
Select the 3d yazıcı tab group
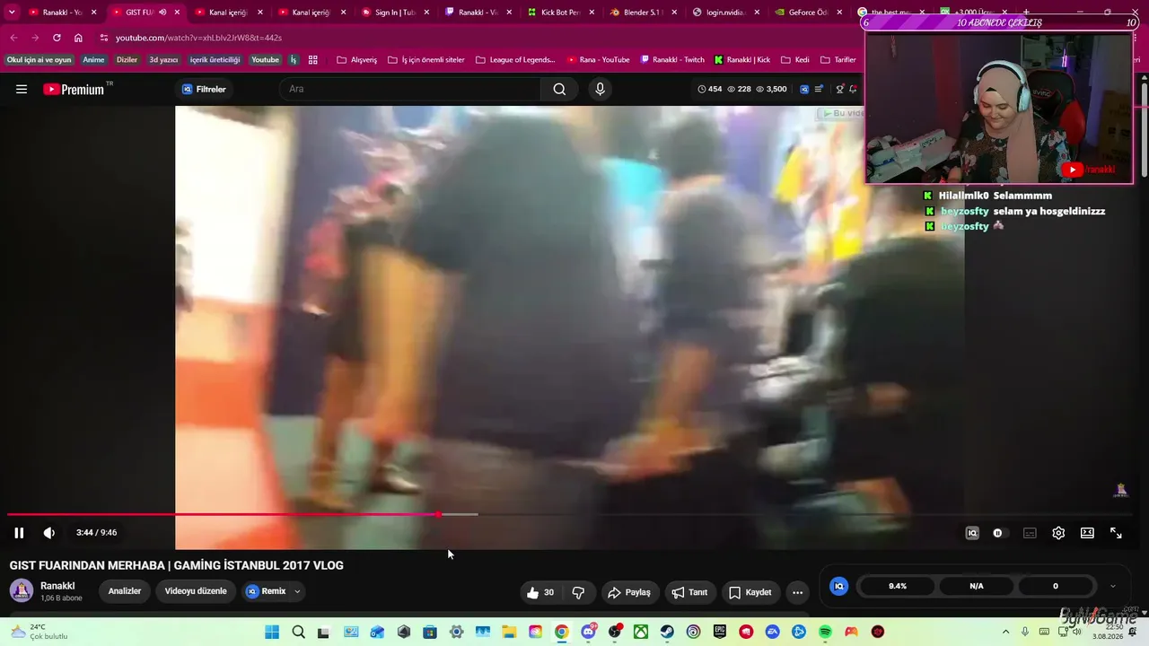pyautogui.click(x=163, y=60)
